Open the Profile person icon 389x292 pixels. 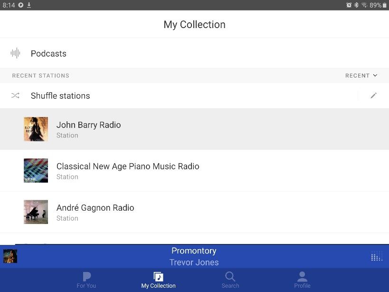(x=302, y=277)
